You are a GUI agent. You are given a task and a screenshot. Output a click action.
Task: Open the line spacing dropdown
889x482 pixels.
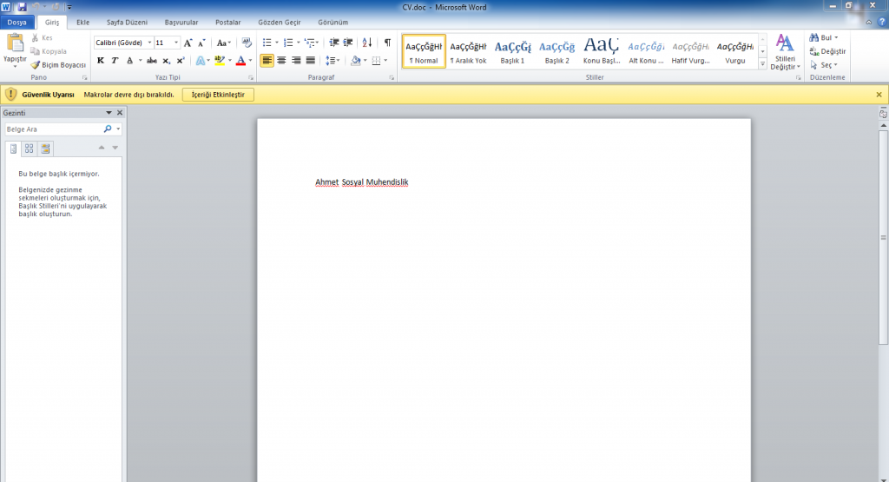333,61
